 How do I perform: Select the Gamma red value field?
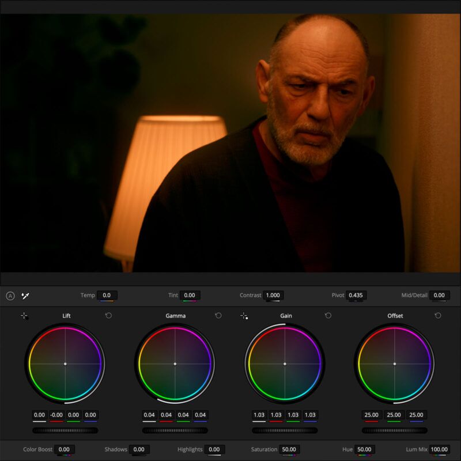[x=167, y=415]
